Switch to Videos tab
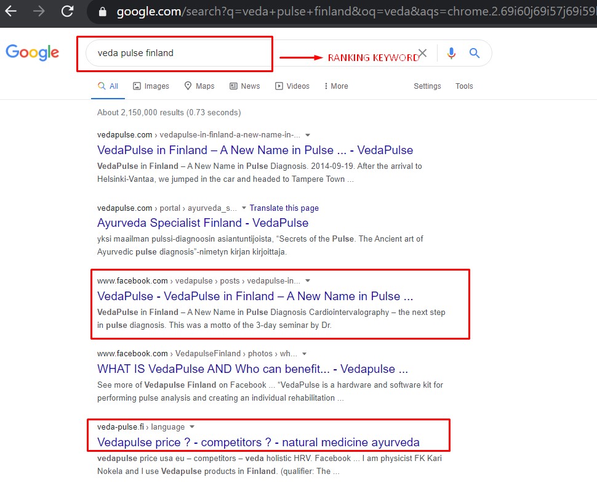This screenshot has width=597, height=482. 292,86
